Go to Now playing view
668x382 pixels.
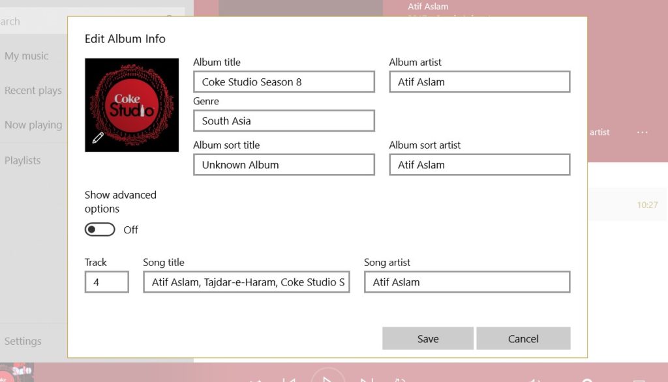click(x=33, y=125)
